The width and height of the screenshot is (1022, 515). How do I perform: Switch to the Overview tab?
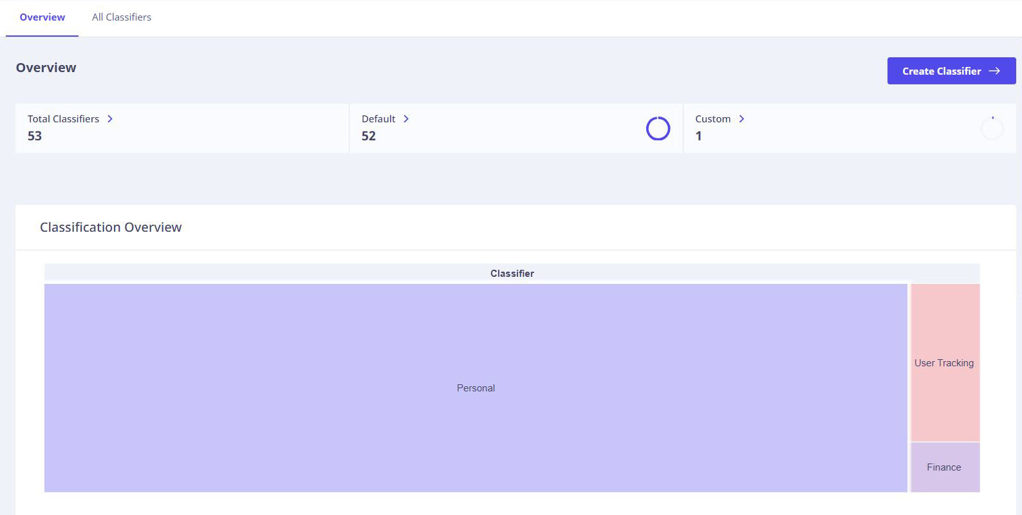(42, 17)
